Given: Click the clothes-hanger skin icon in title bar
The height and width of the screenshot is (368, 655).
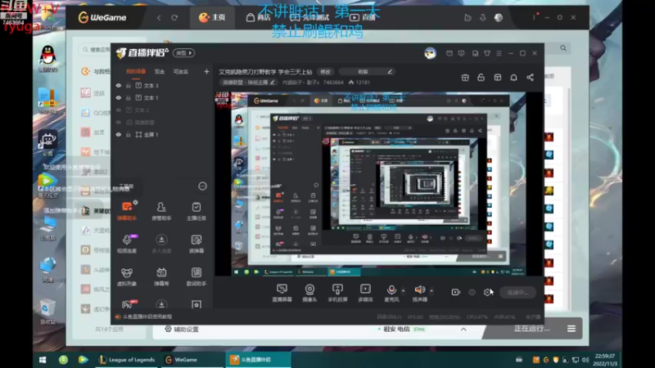Looking at the screenshot, I should tap(487, 53).
